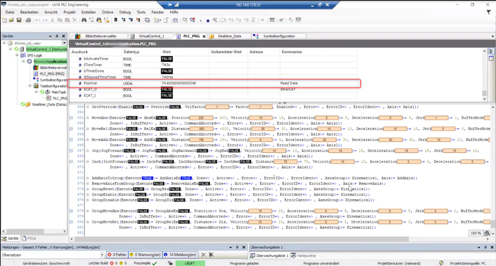Switch to the VirtualControl_1 tab

151,36
